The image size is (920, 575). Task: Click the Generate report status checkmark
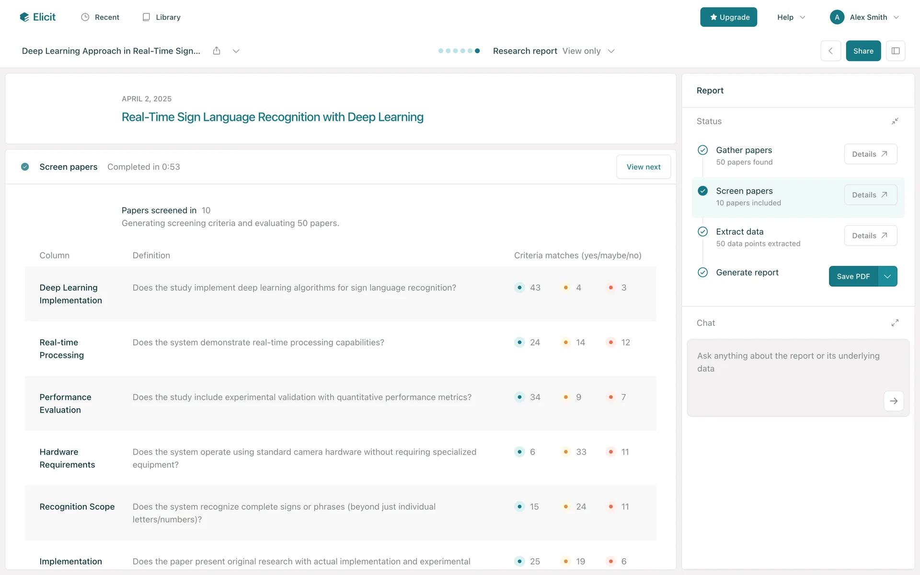[x=702, y=272]
